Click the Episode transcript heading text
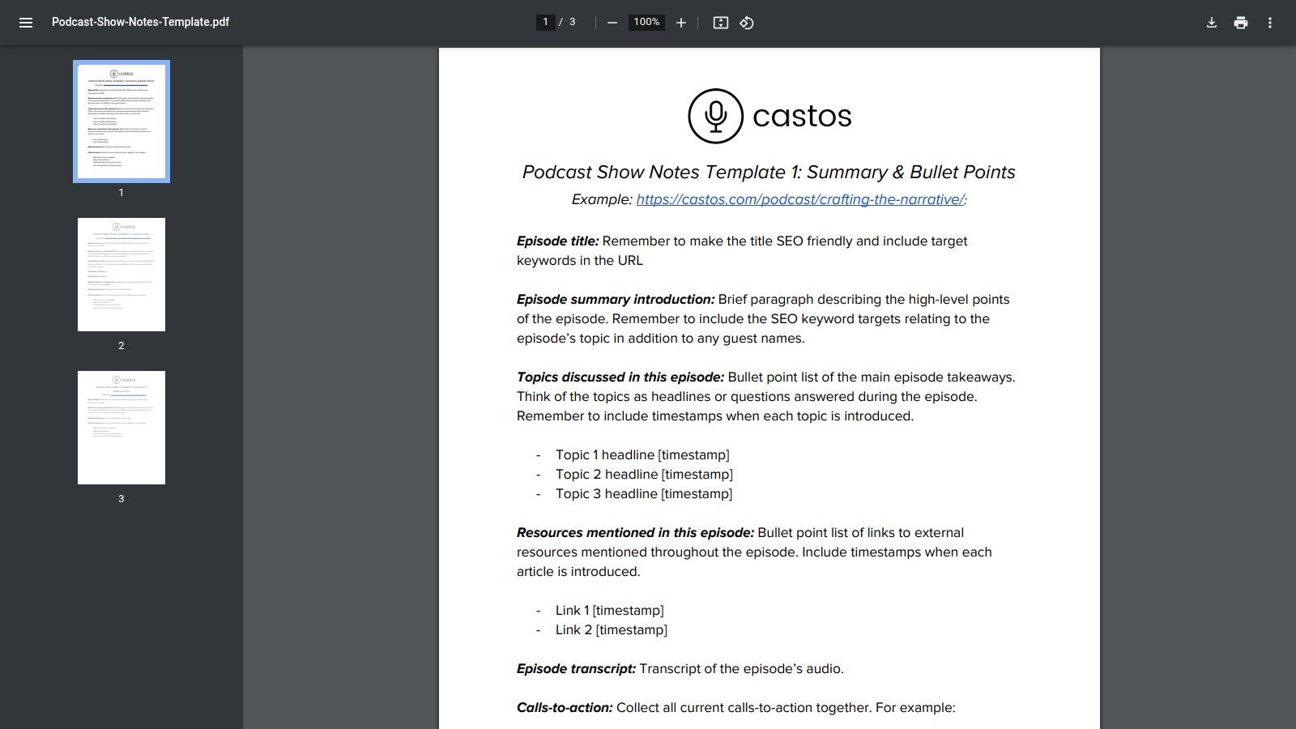1296x729 pixels. 575,668
